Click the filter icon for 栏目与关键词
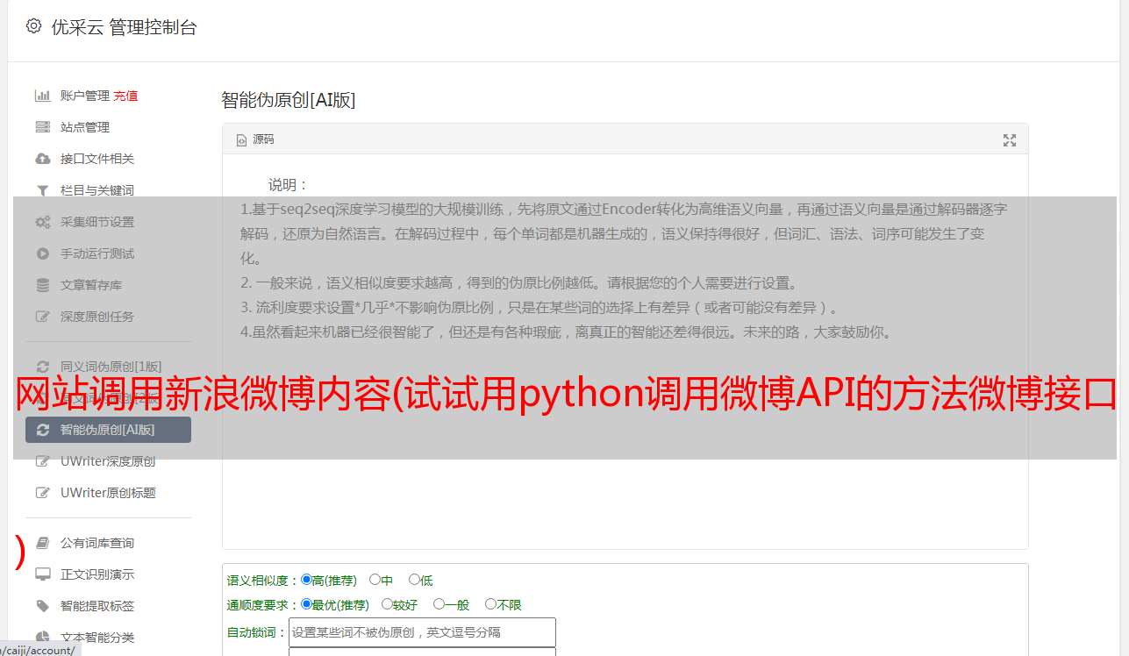Screen dimensions: 1129x656 click(x=42, y=190)
